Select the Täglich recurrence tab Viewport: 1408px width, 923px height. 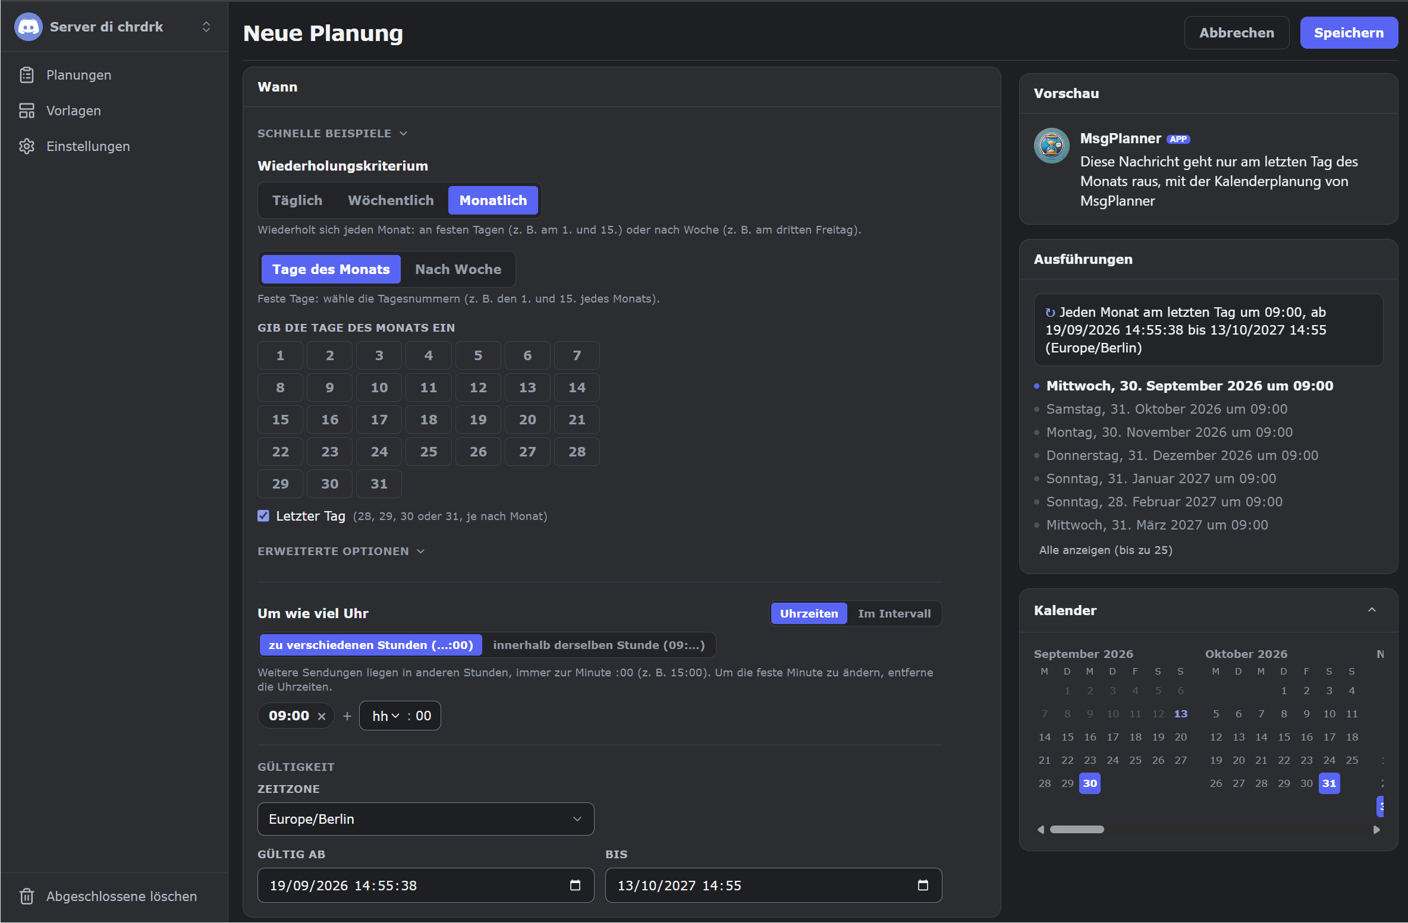point(297,200)
